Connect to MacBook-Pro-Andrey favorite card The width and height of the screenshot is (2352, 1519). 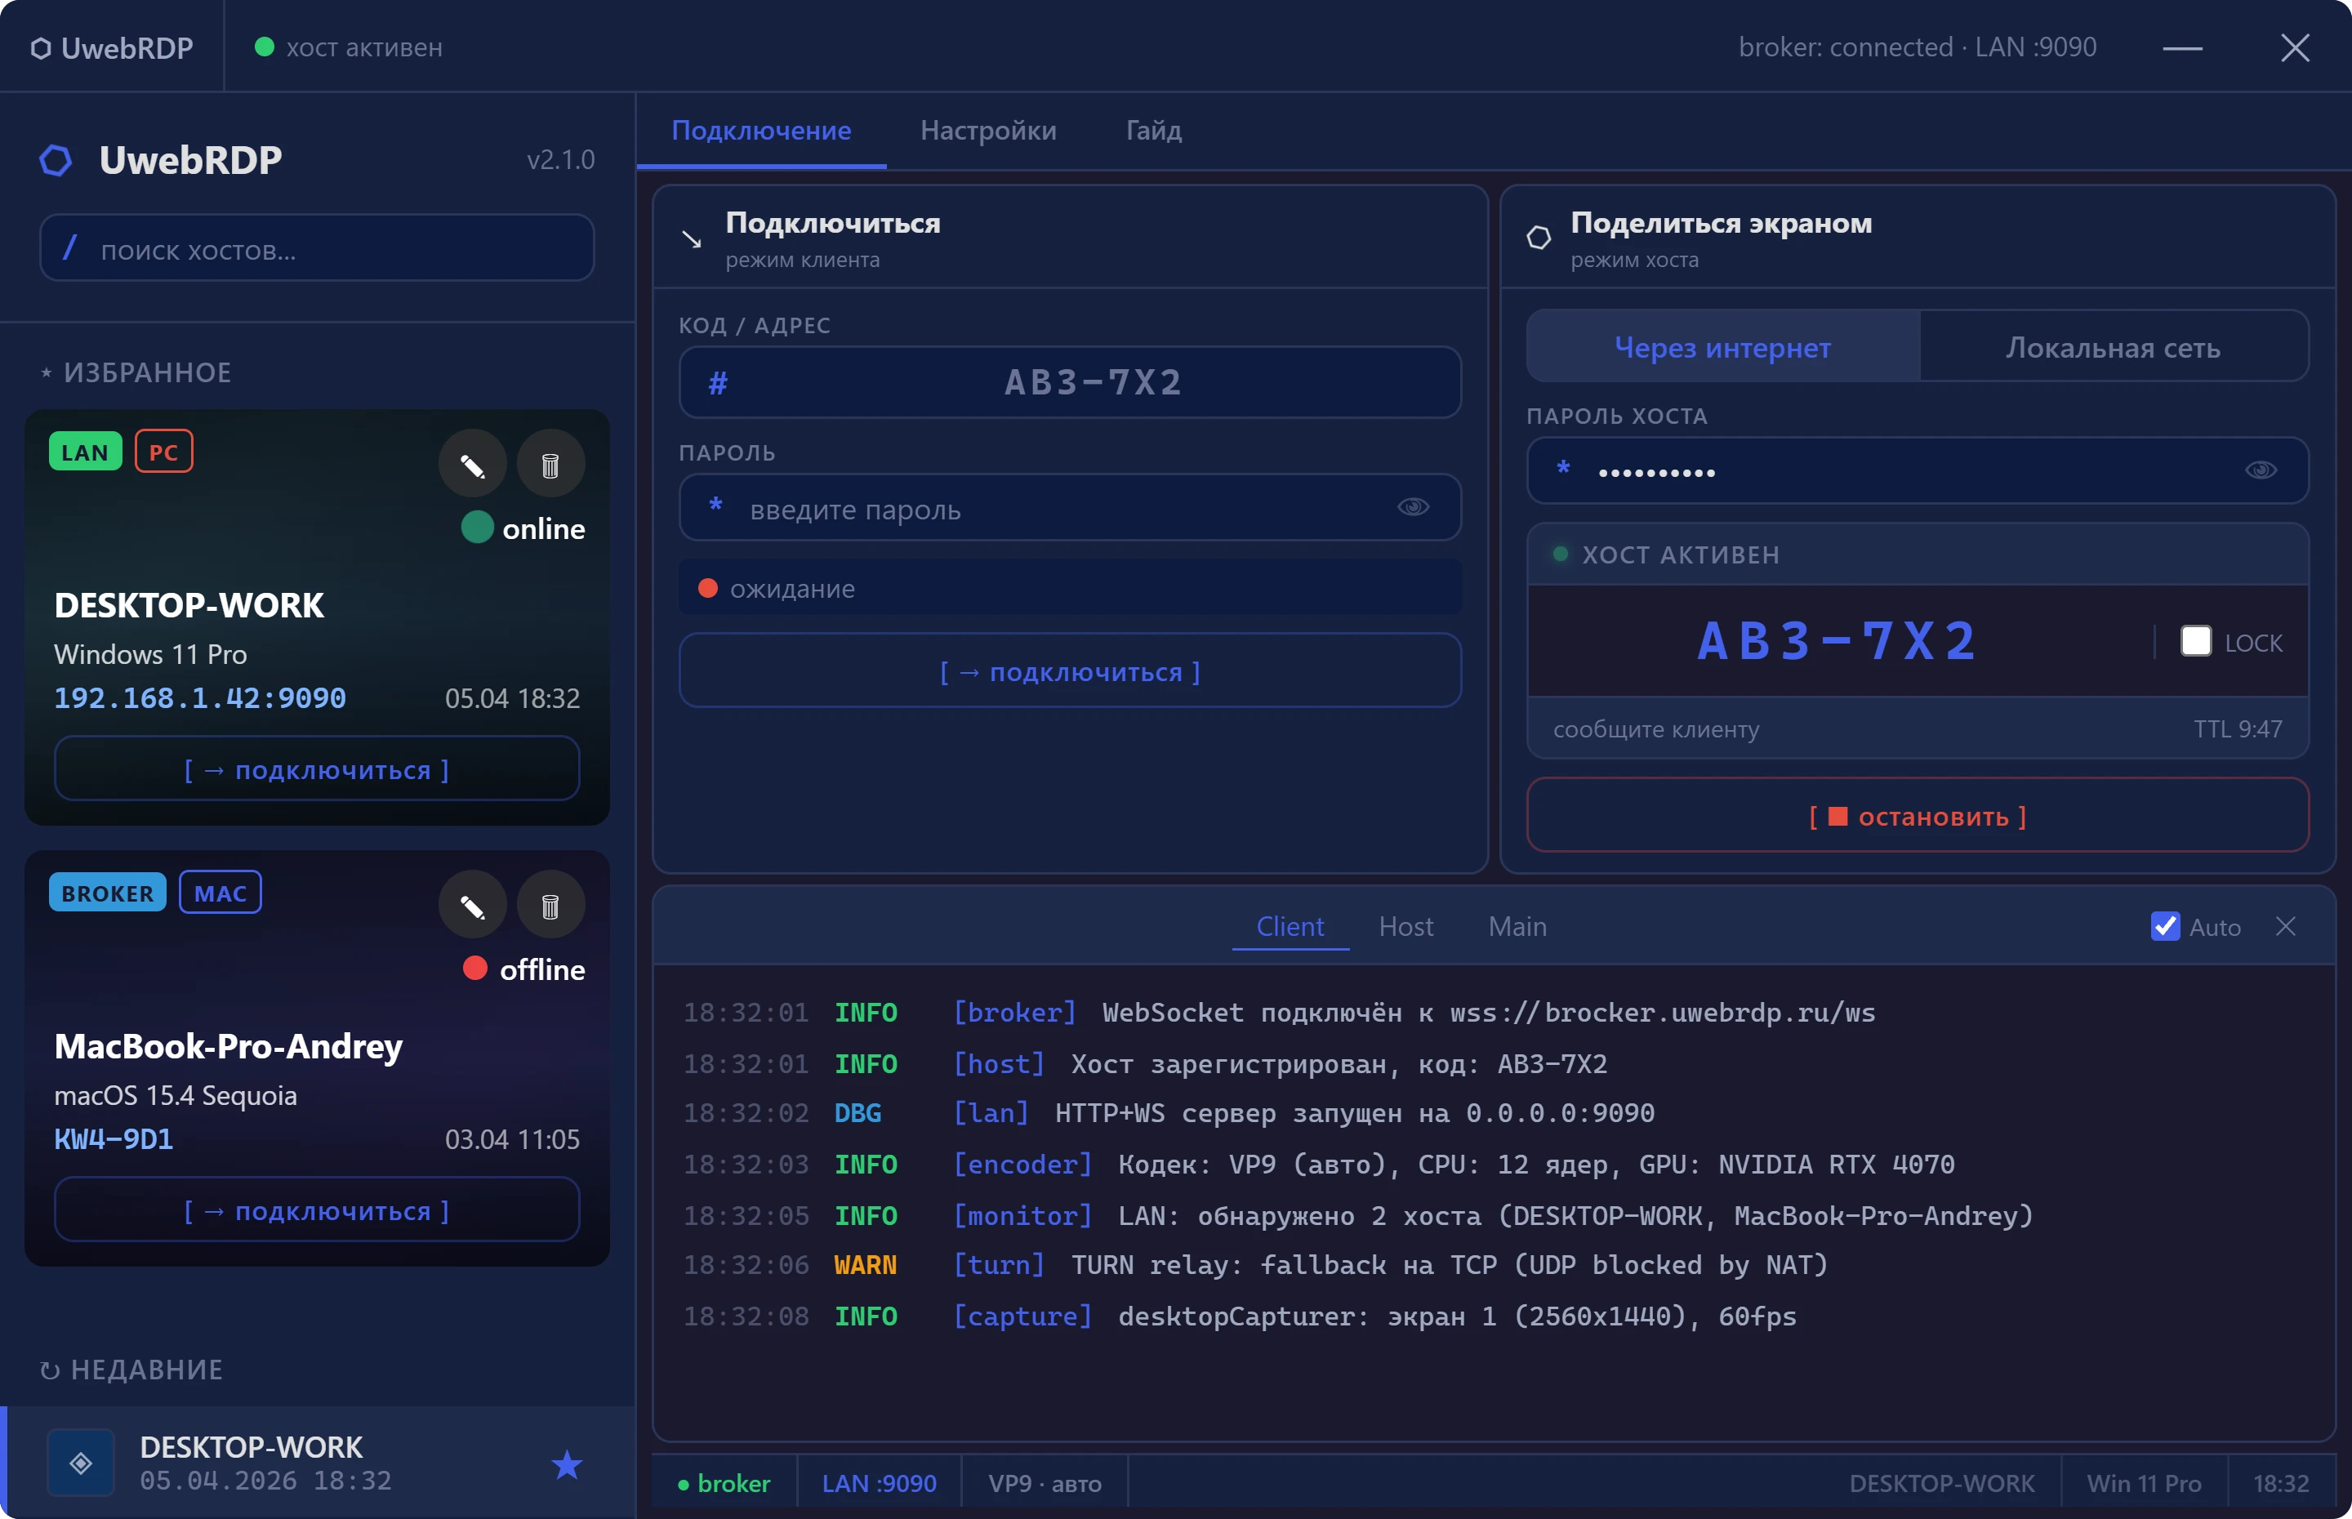tap(317, 1210)
